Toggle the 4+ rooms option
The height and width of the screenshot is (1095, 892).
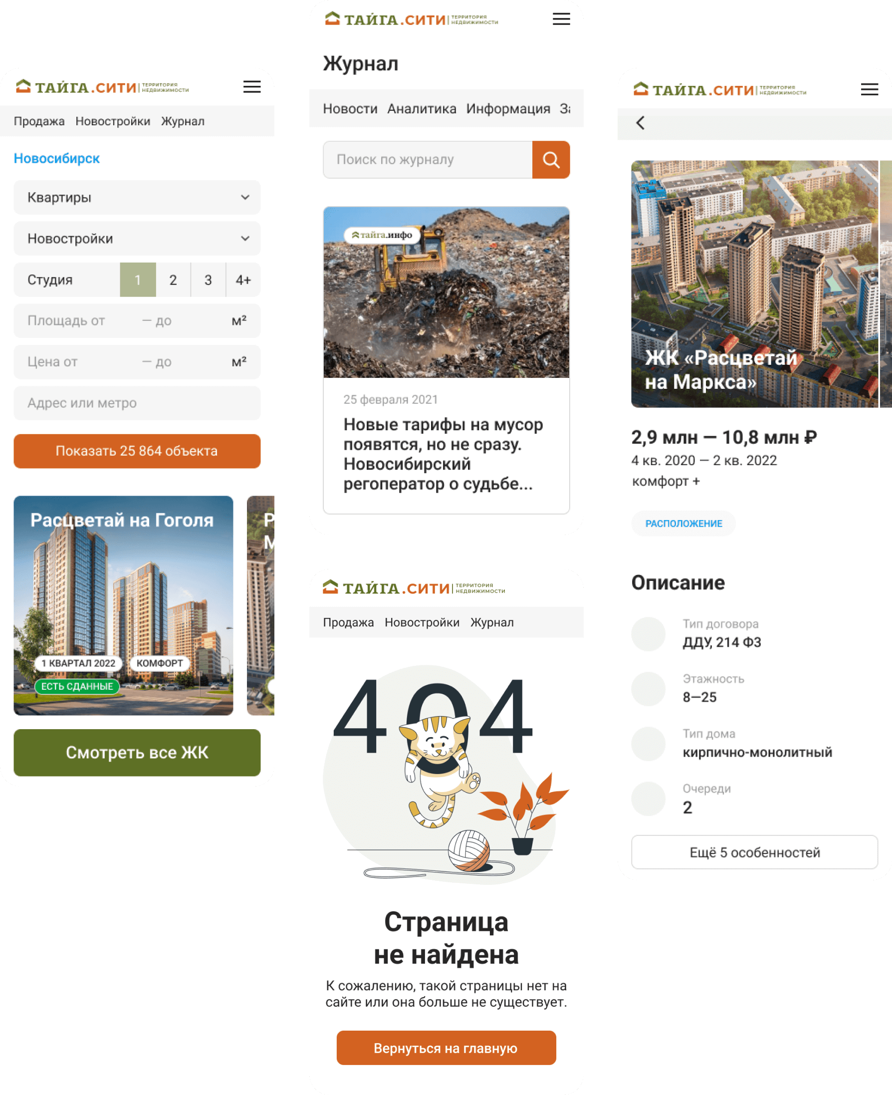pyautogui.click(x=243, y=279)
